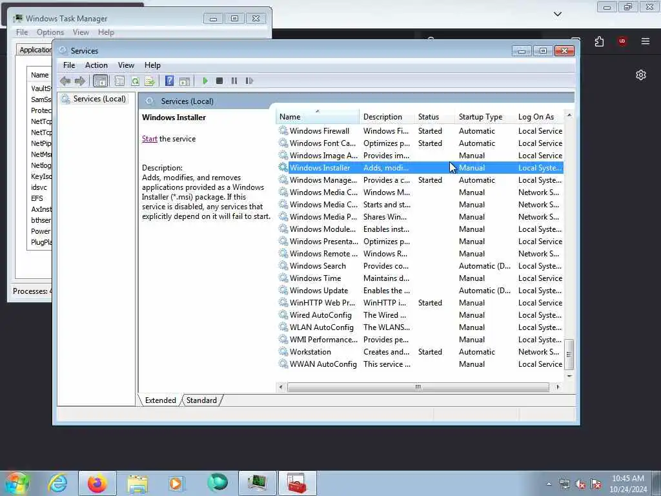
Task: Open the File menu in Services
Action: tap(69, 65)
